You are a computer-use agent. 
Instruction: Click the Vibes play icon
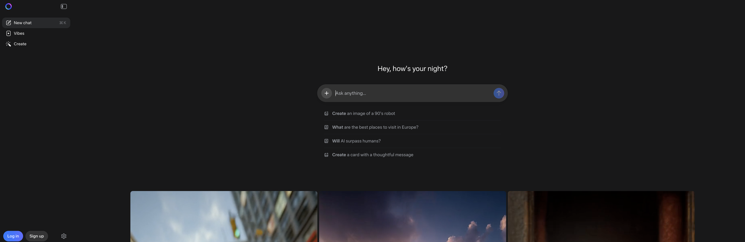pos(9,33)
